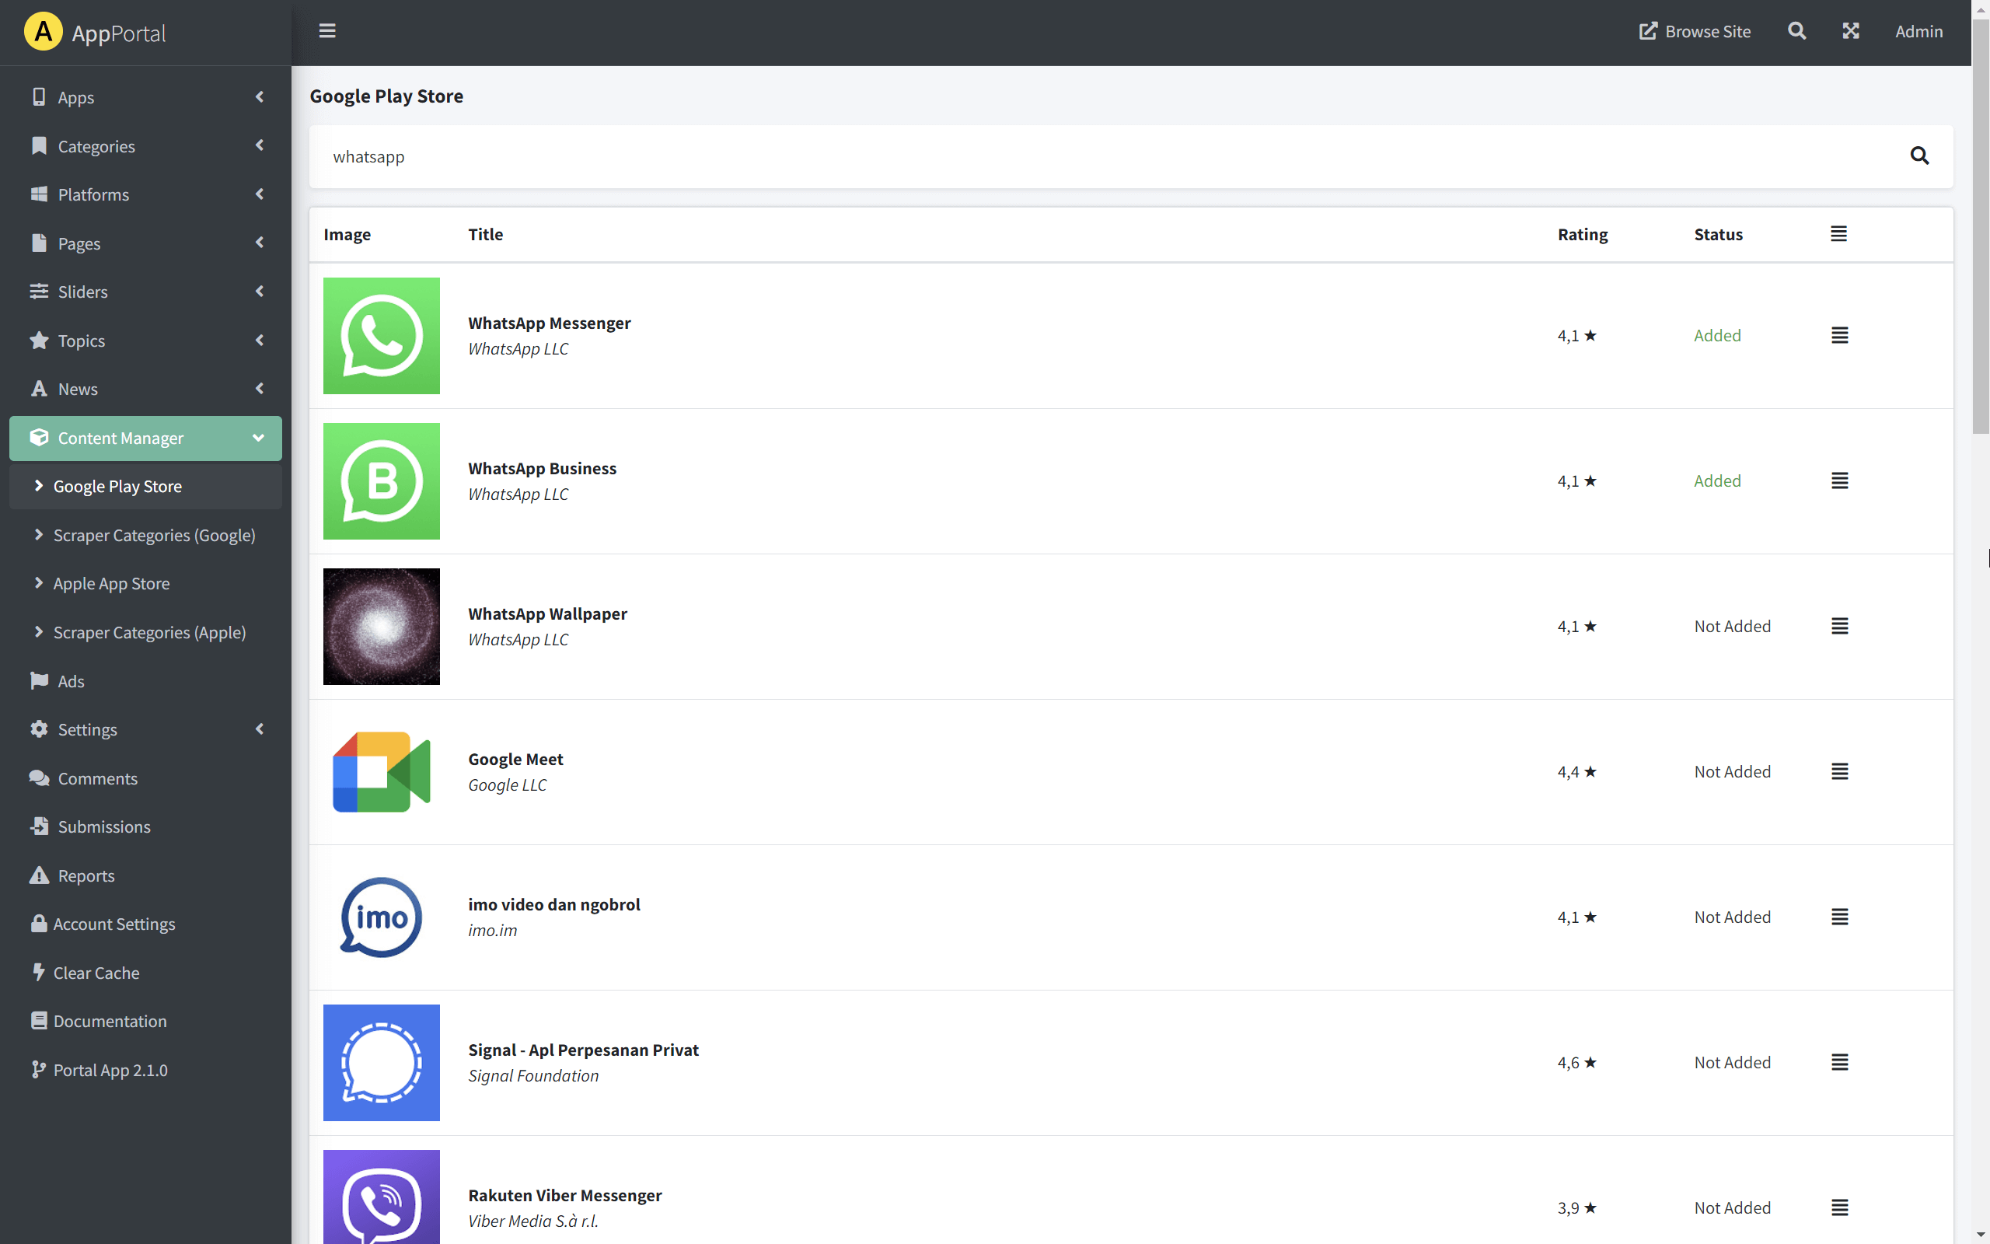1990x1244 pixels.
Task: Click the Topics star icon
Action: 39,340
